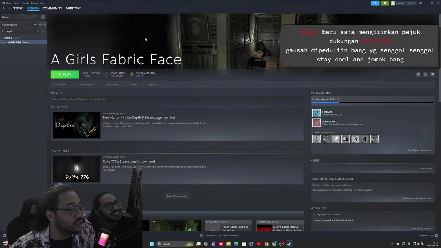The image size is (441, 248).
Task: Open the Friends menu
Action: click(25, 3)
